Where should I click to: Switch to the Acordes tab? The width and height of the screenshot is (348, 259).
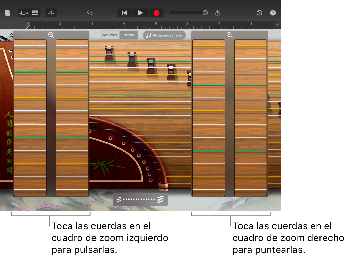click(110, 35)
